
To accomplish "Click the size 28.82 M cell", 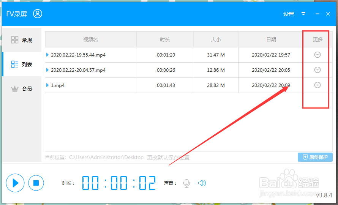I will [x=216, y=85].
